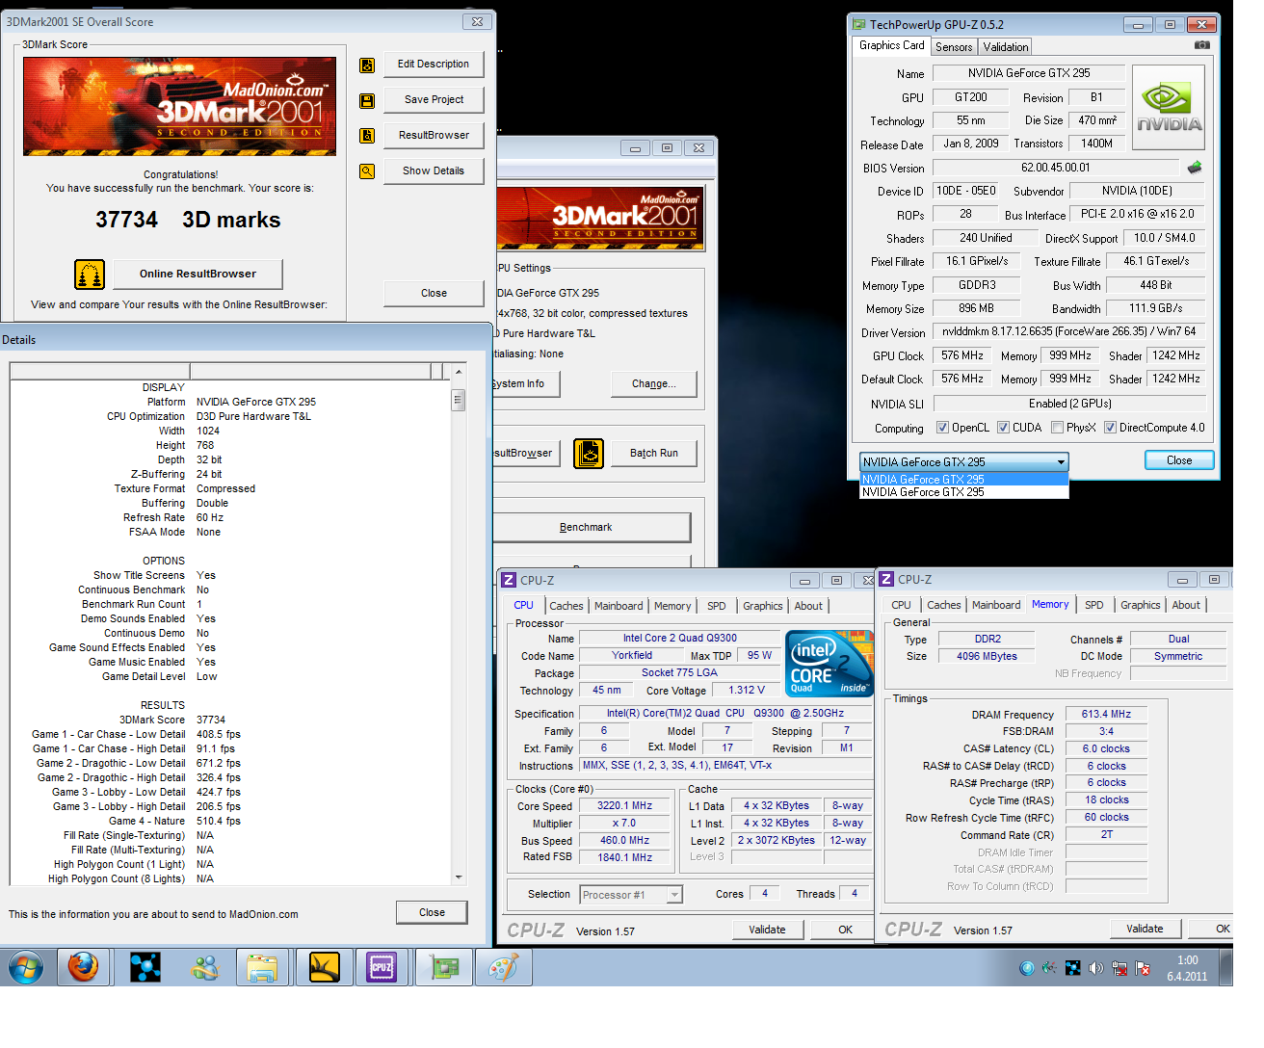Open Graphics tab in CPU-Z processor window

763,606
